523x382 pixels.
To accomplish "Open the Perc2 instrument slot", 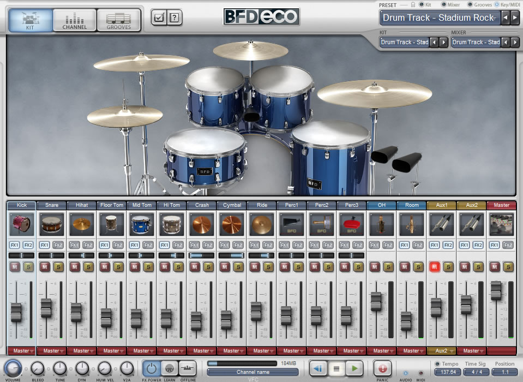I will [x=322, y=224].
